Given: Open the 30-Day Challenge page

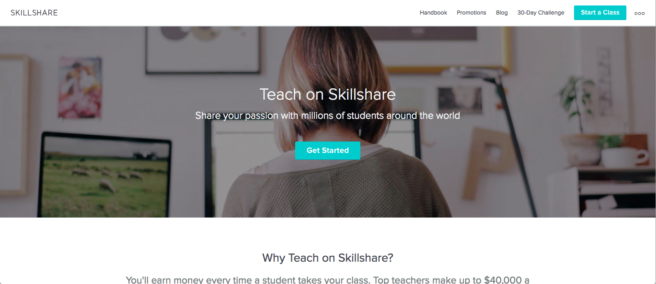Looking at the screenshot, I should coord(541,13).
